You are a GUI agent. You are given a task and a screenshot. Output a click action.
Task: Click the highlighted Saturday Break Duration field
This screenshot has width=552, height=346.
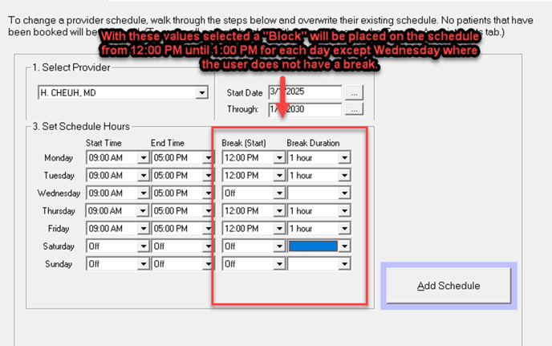[313, 246]
